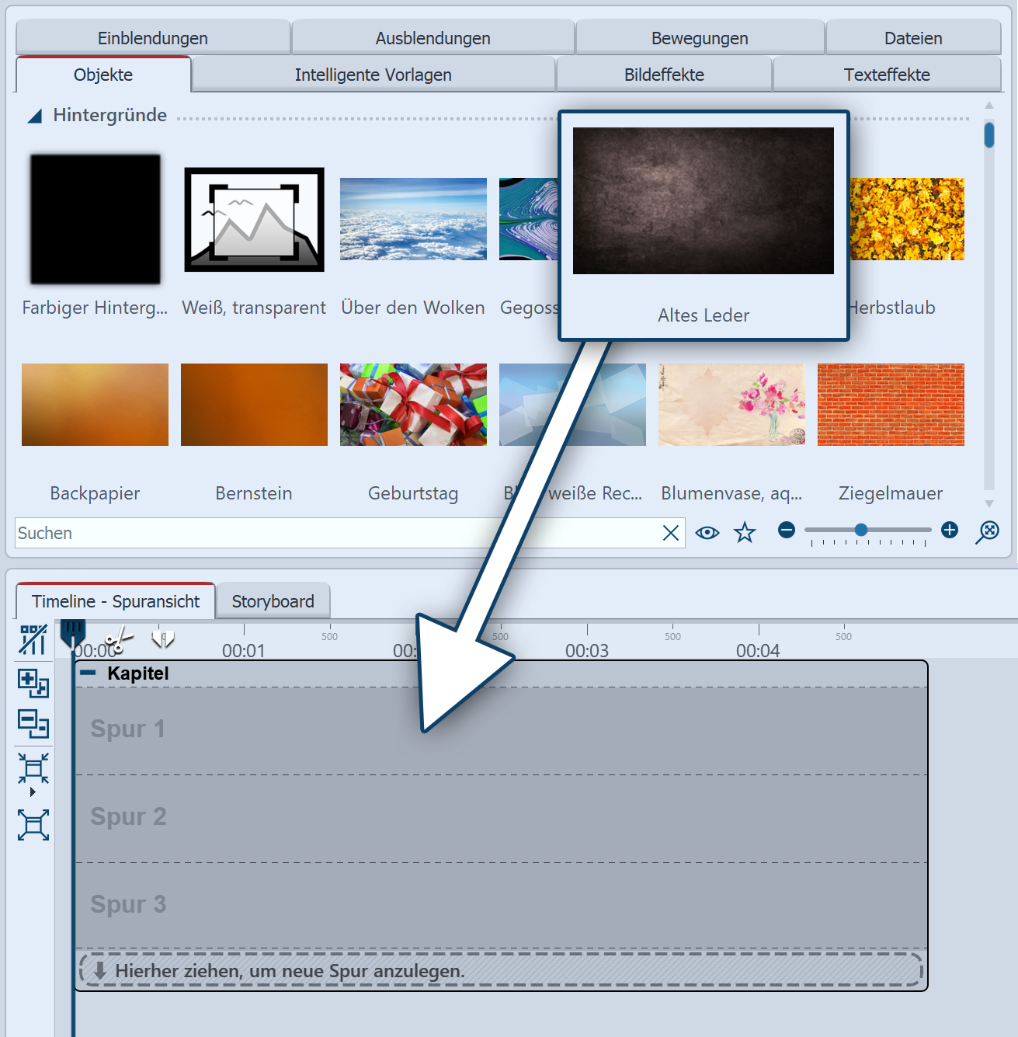The image size is (1018, 1037).
Task: Collapse the Kapitel chapter with minus
Action: (88, 673)
